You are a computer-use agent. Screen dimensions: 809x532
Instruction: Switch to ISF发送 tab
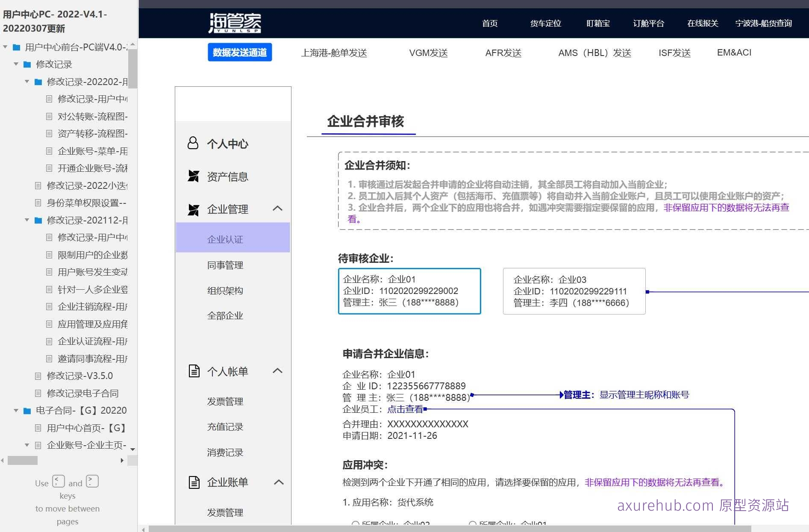pyautogui.click(x=674, y=53)
